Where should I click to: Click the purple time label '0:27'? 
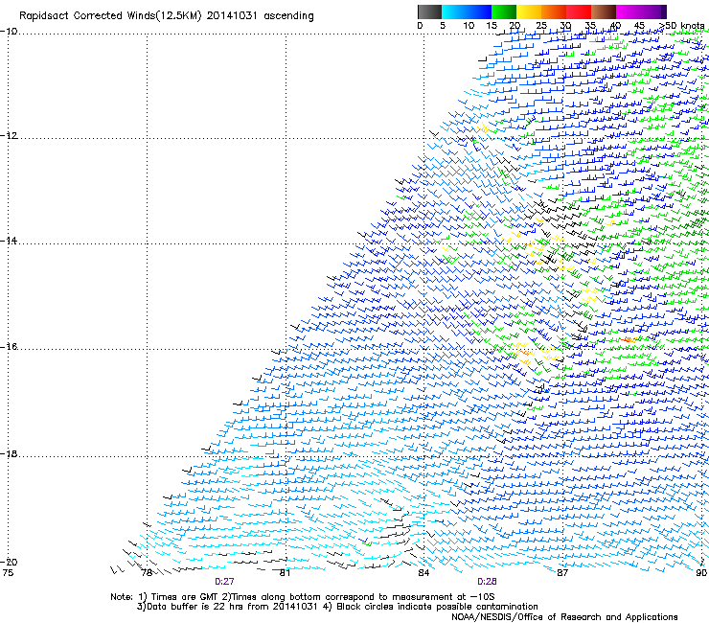click(x=224, y=582)
